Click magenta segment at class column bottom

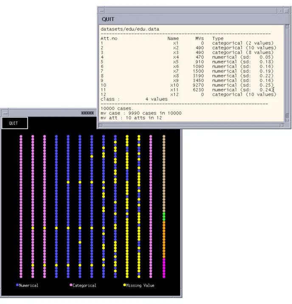164,268
